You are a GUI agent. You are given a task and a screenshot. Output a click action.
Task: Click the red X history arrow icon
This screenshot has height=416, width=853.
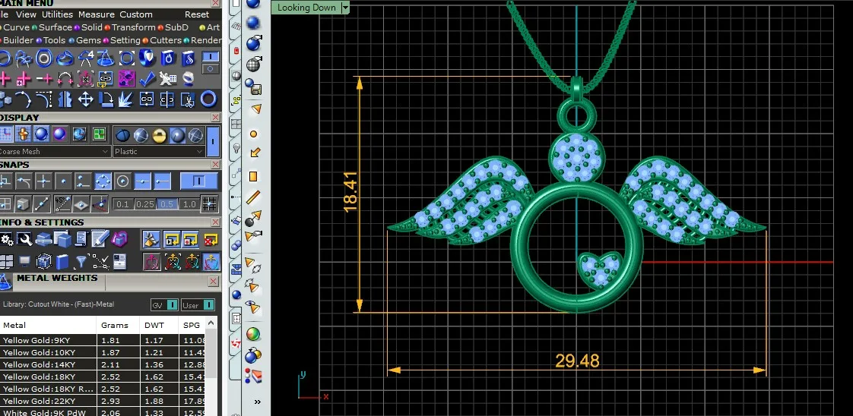click(x=210, y=239)
